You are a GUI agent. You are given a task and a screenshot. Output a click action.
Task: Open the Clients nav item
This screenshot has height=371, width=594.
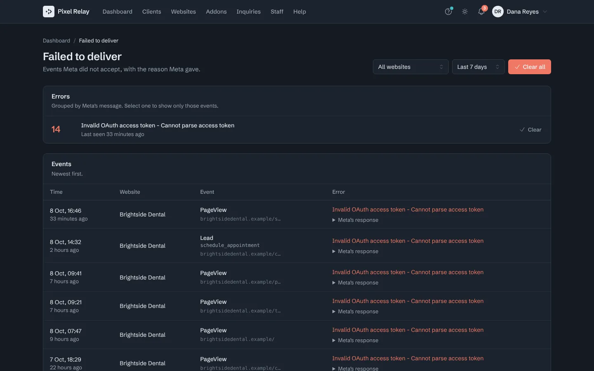tap(152, 12)
